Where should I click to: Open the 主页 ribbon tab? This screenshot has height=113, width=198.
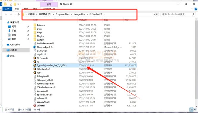pyautogui.click(x=17, y=9)
